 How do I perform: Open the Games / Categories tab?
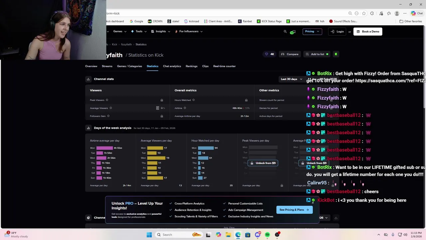[x=129, y=66]
